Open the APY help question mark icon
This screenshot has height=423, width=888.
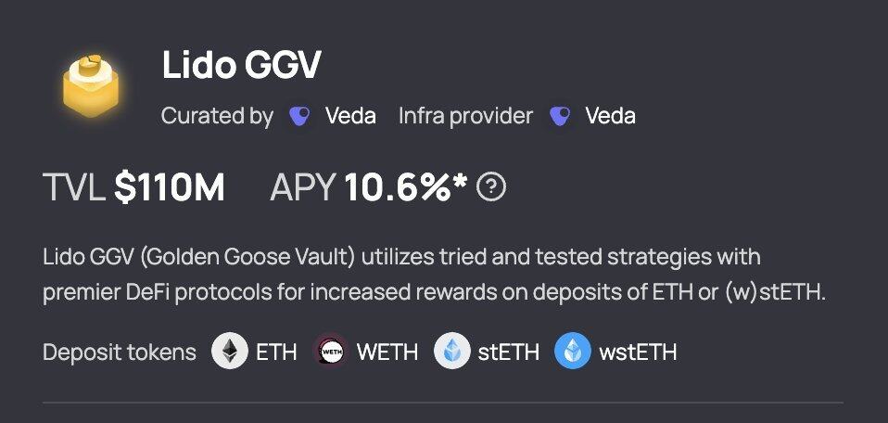click(491, 187)
